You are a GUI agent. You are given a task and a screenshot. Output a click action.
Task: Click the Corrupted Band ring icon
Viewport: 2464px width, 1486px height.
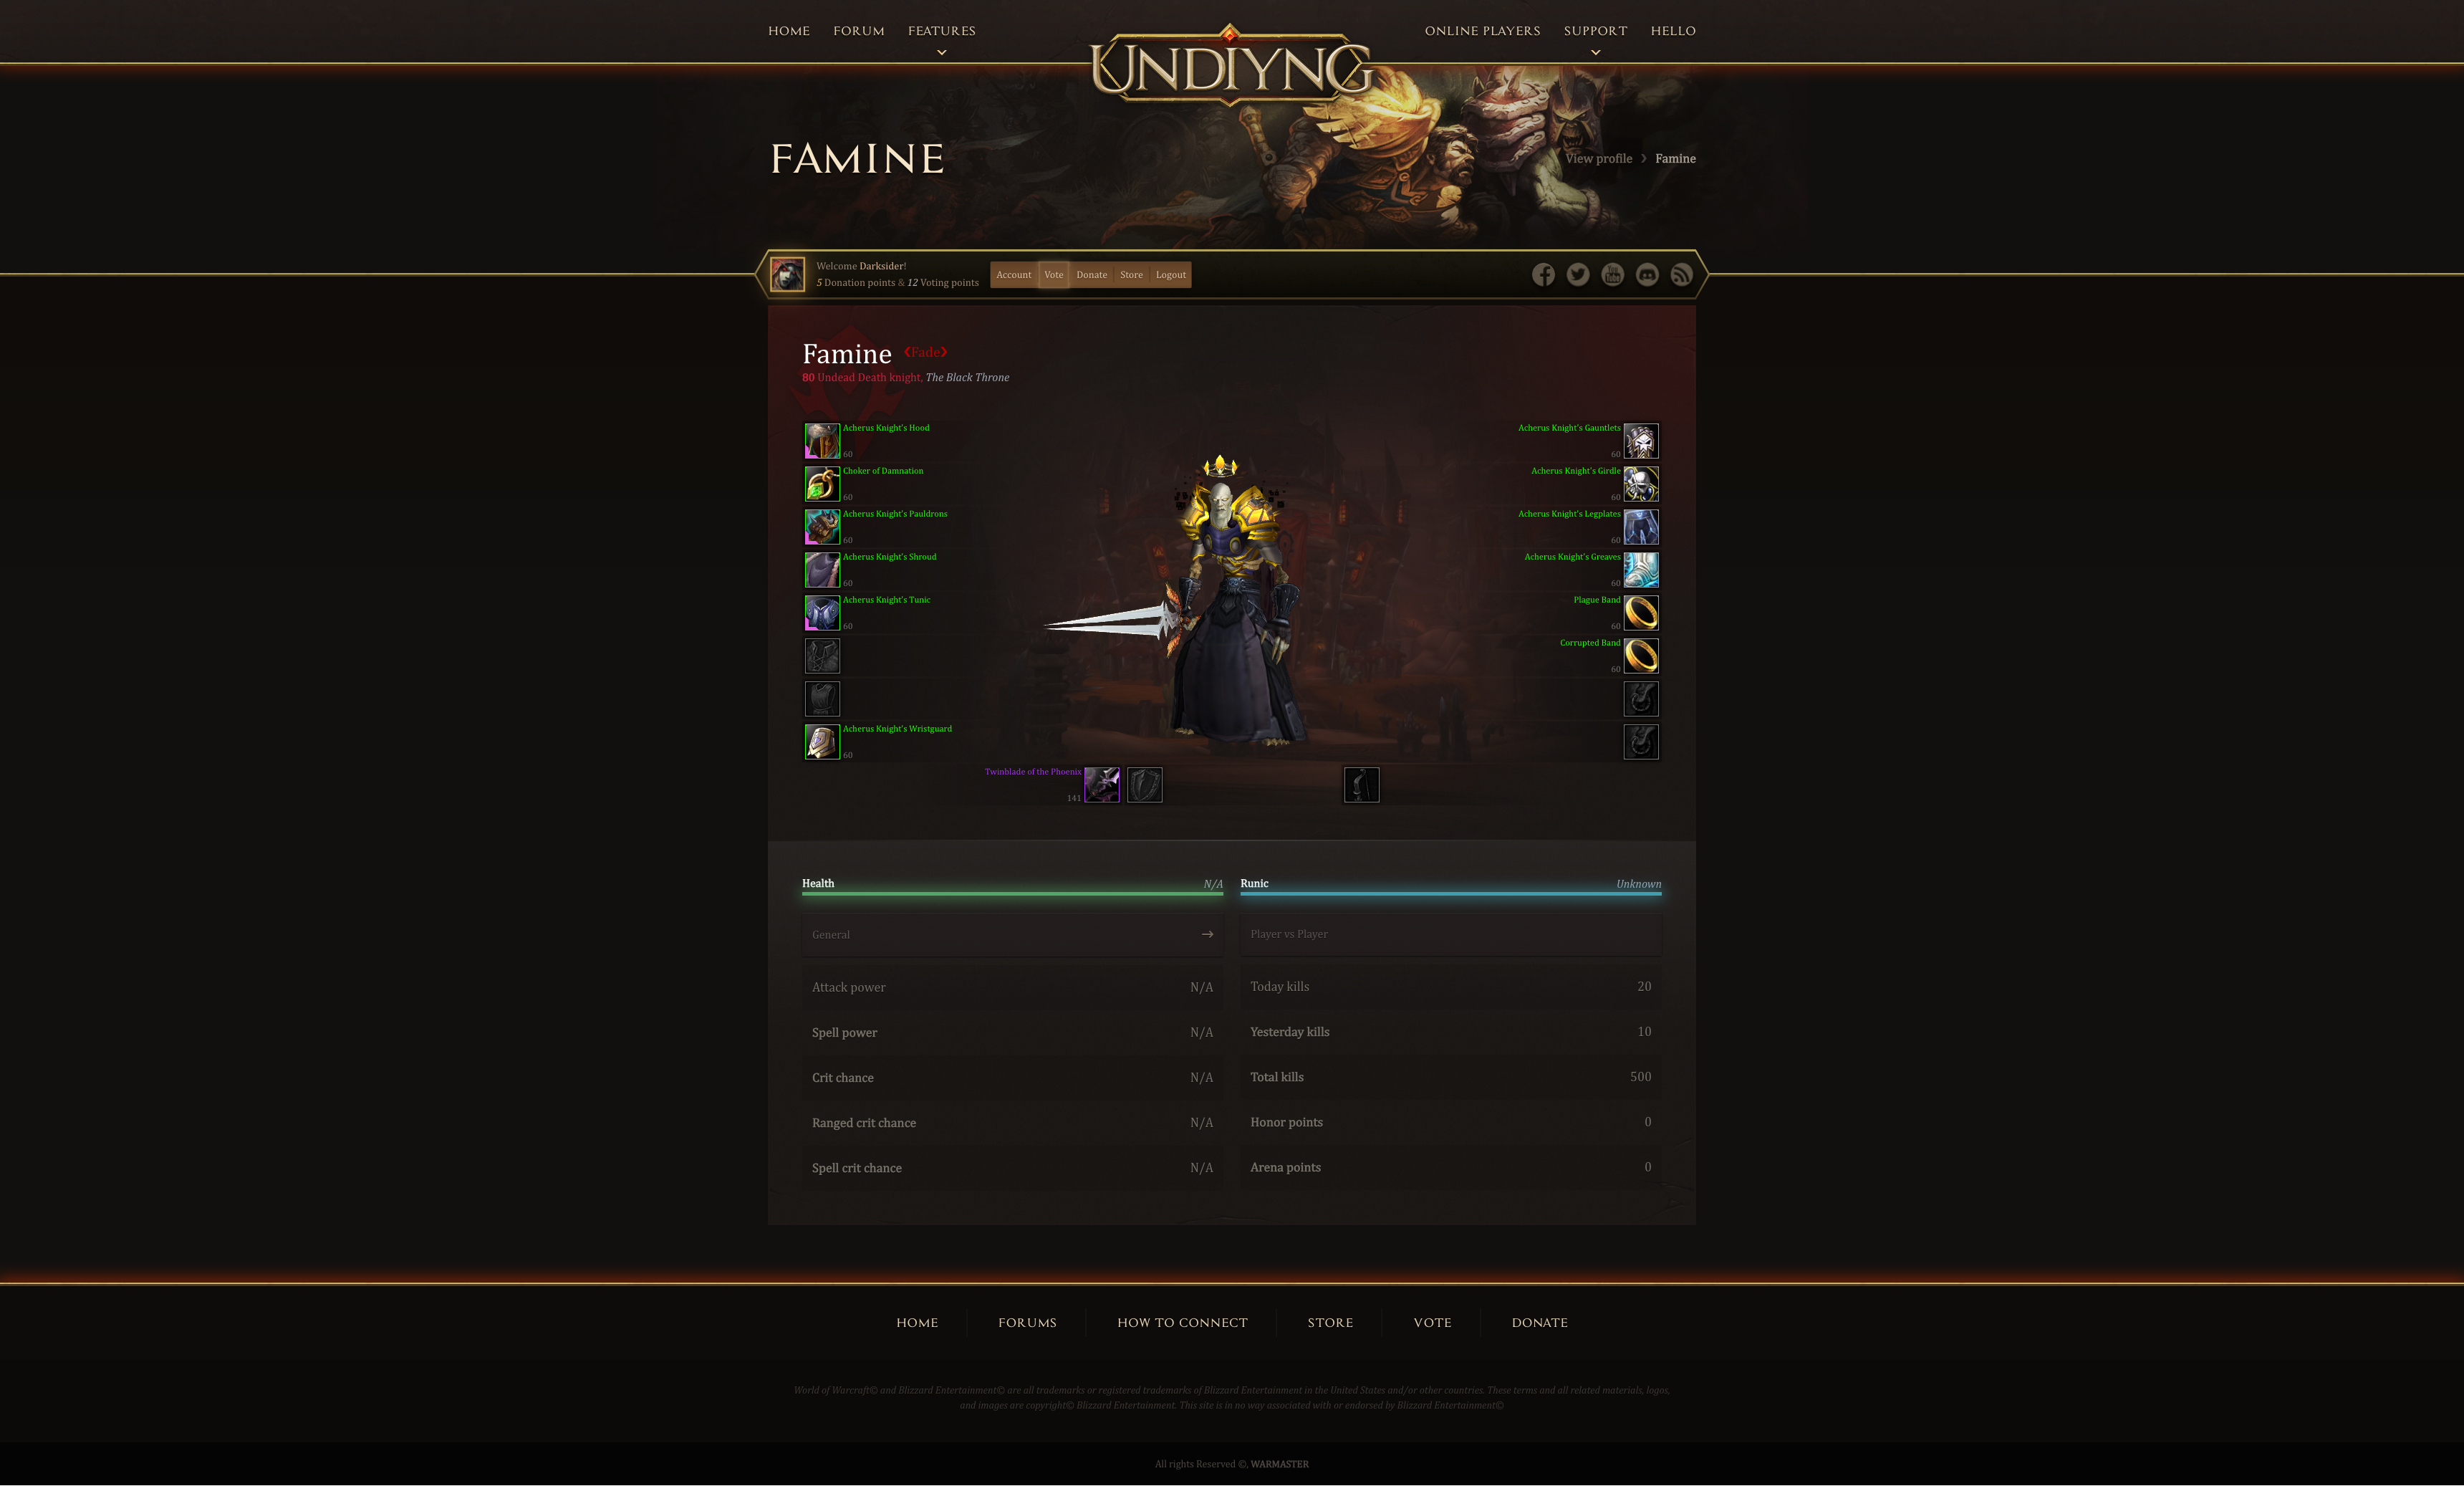click(1641, 656)
